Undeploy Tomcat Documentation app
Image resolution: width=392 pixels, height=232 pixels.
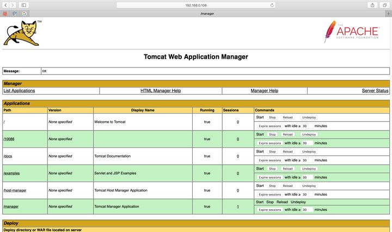point(309,152)
